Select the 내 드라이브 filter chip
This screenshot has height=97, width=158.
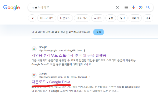coord(47,18)
